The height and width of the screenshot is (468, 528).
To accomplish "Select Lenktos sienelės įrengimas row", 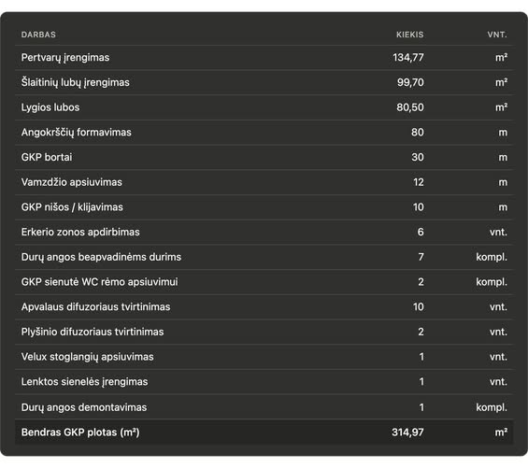I will tap(264, 381).
